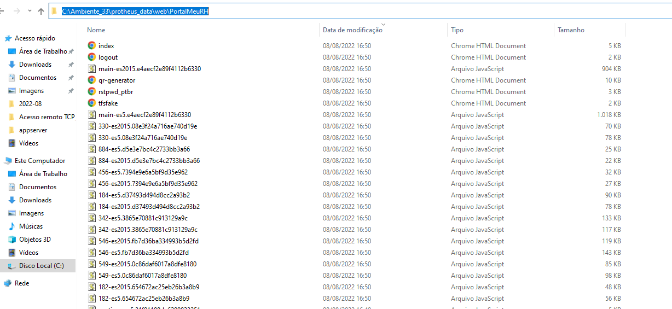Sort files by Tamanho column header
This screenshot has width=672, height=309.
point(571,30)
